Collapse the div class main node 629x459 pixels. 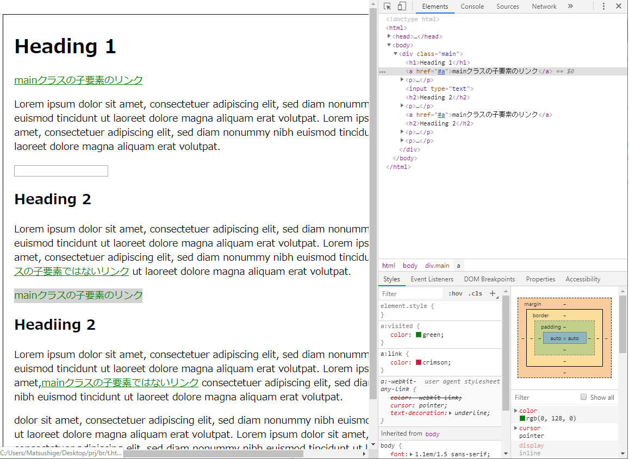(396, 54)
